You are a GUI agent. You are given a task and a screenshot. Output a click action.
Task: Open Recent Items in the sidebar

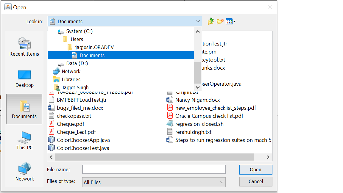(x=24, y=47)
